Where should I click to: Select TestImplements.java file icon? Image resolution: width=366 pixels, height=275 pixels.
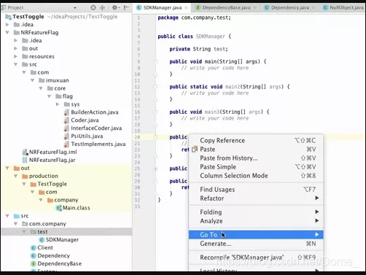(x=66, y=144)
